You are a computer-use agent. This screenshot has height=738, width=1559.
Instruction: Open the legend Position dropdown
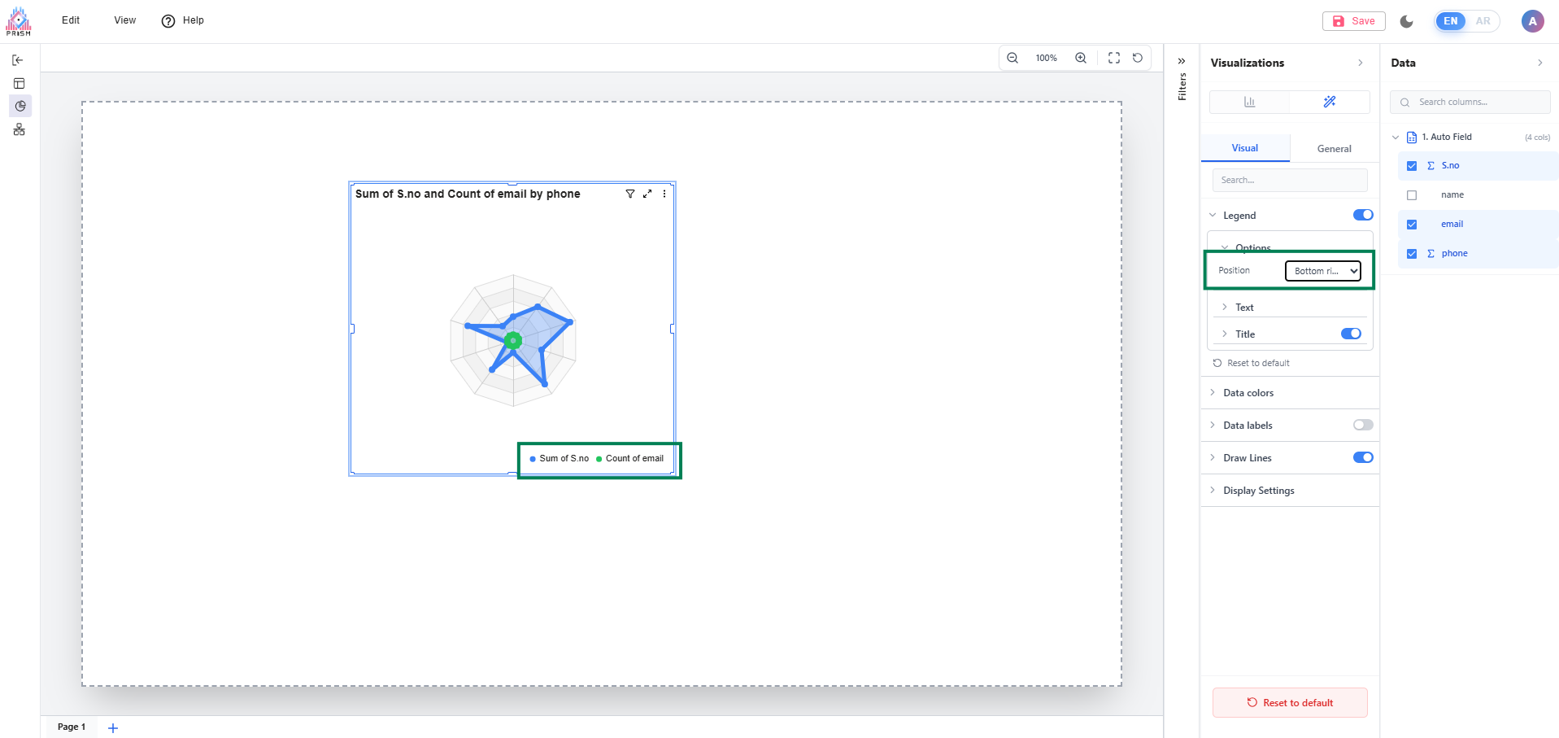pyautogui.click(x=1323, y=271)
